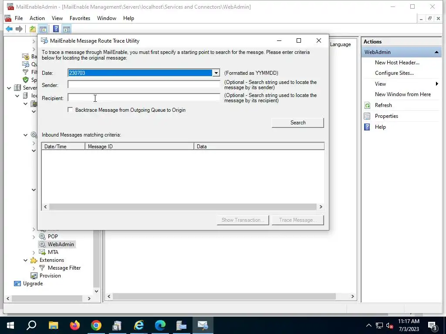Viewport: 446px width, 334px height.
Task: Click the Route Trace Utility title bar icon
Action: click(44, 40)
